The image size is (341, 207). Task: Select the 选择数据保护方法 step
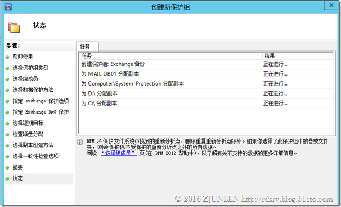[x=33, y=90]
